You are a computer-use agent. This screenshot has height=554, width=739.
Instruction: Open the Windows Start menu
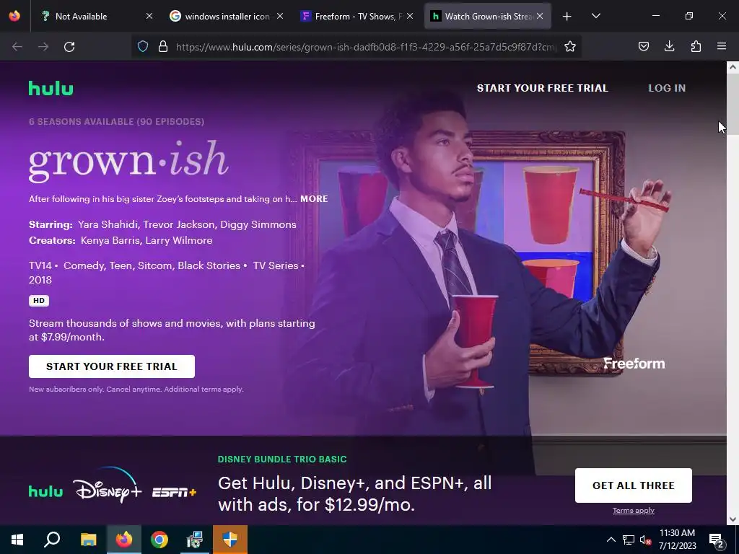click(17, 540)
